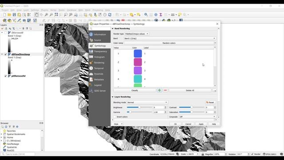Image resolution: width=284 pixels, height=160 pixels.
Task: Open the Random colors ramp dropdown arrow
Action: pos(215,43)
